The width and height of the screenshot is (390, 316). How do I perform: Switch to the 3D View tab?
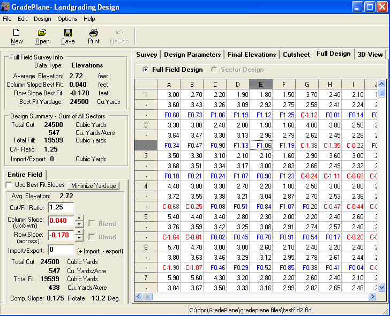pyautogui.click(x=370, y=55)
